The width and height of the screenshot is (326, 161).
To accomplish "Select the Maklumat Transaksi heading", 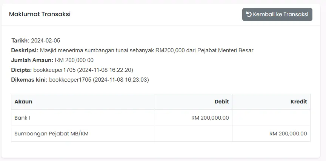I will [40, 14].
